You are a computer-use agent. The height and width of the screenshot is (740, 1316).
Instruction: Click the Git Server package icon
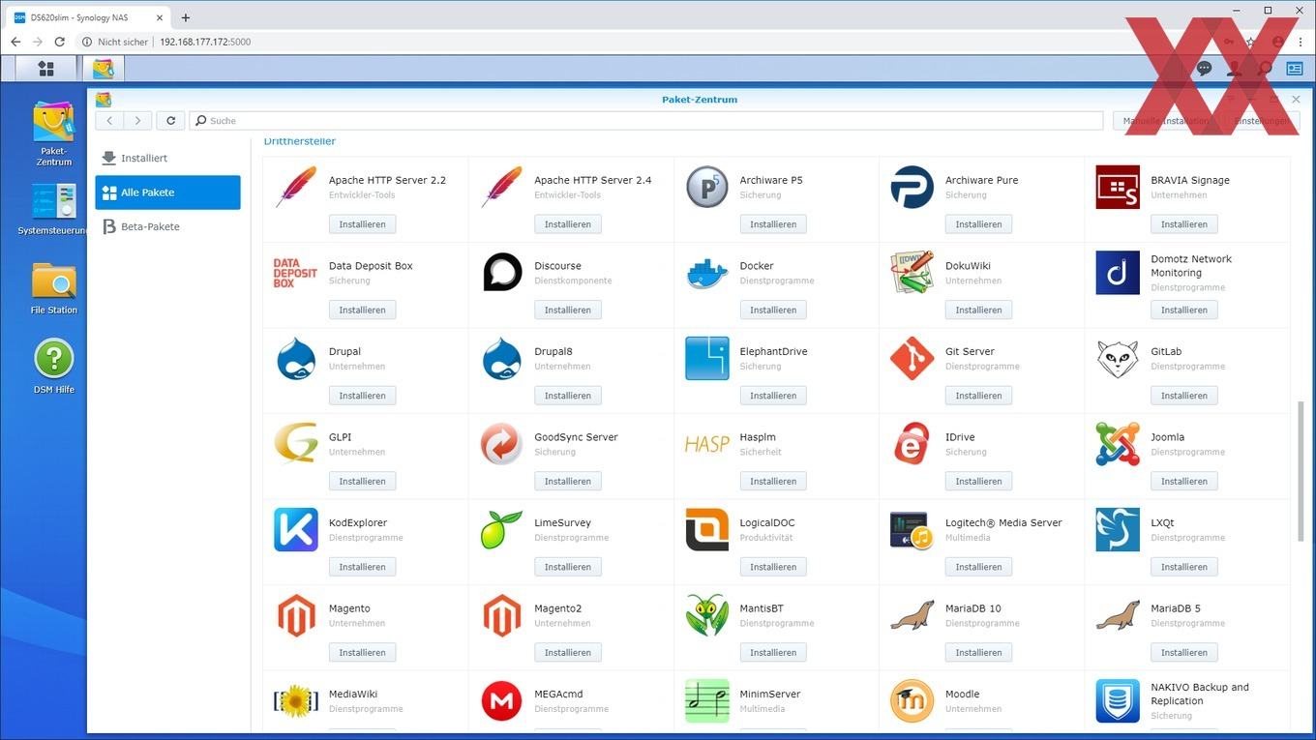pos(912,358)
